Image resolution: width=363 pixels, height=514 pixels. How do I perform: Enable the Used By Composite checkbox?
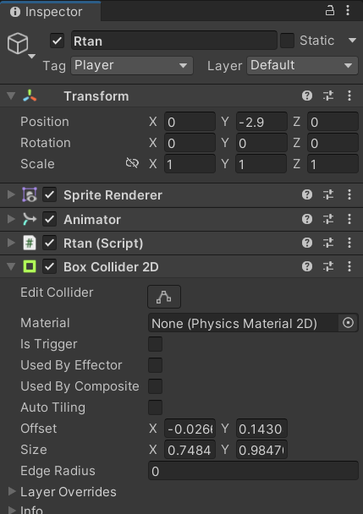pyautogui.click(x=155, y=386)
